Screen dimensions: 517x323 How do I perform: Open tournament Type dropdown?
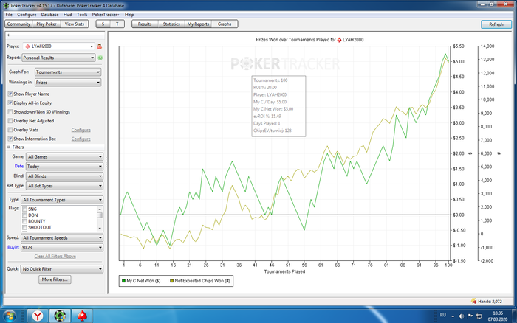tap(62, 200)
